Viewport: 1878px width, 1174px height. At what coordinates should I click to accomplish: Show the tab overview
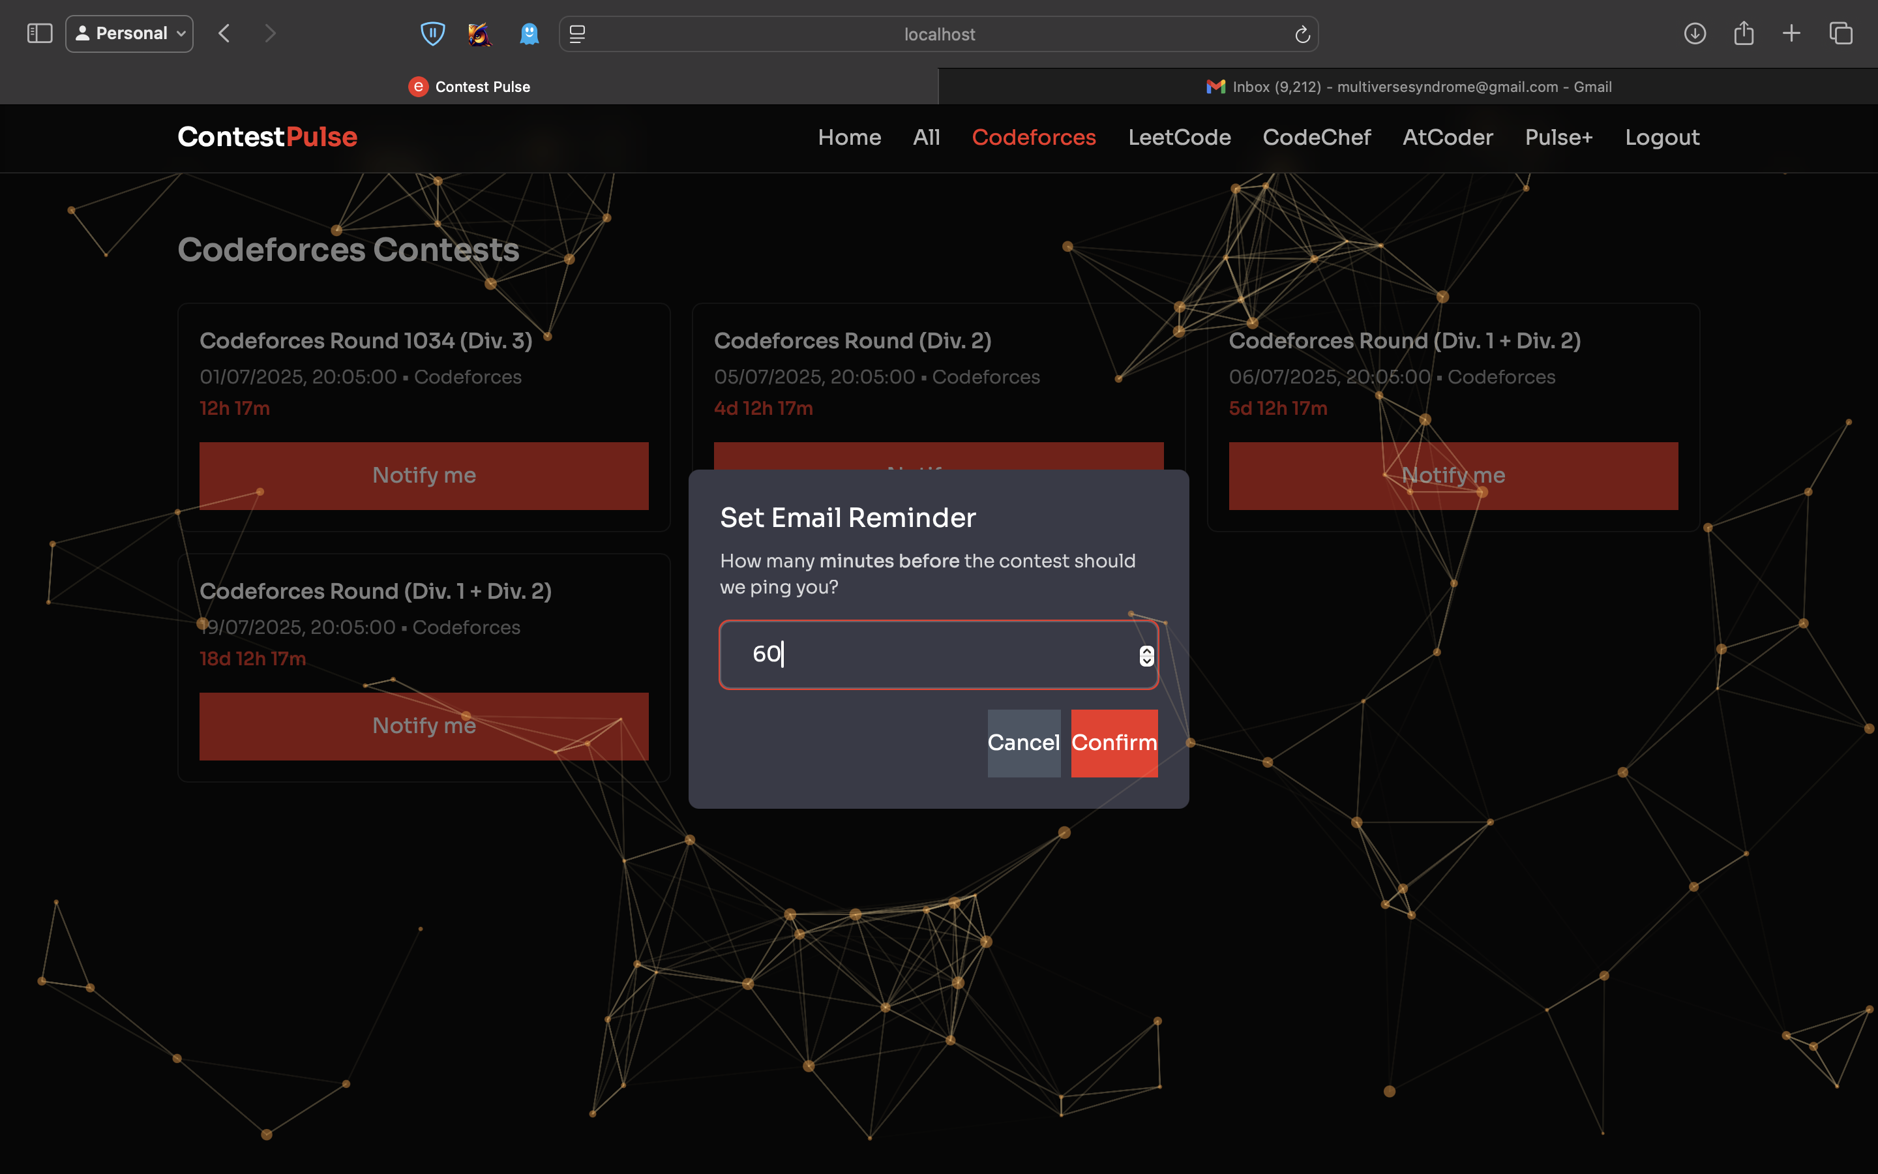coord(1841,33)
